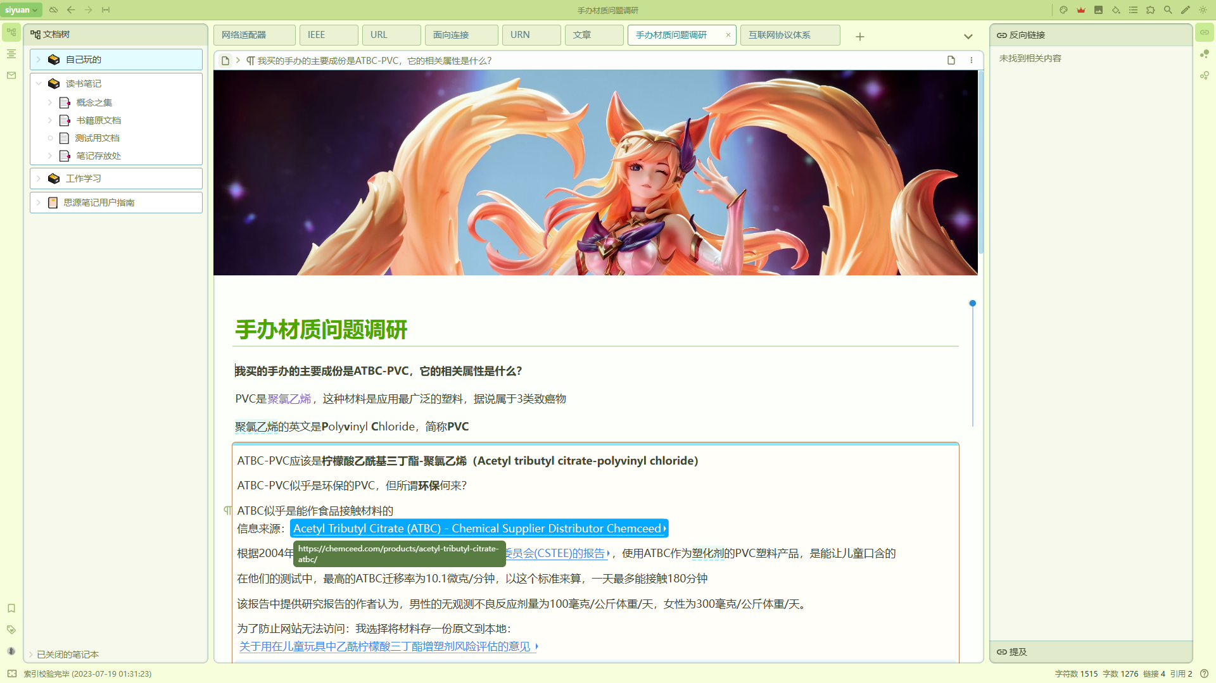Open the 测试用文档 document
Viewport: 1216px width, 683px height.
(x=97, y=138)
